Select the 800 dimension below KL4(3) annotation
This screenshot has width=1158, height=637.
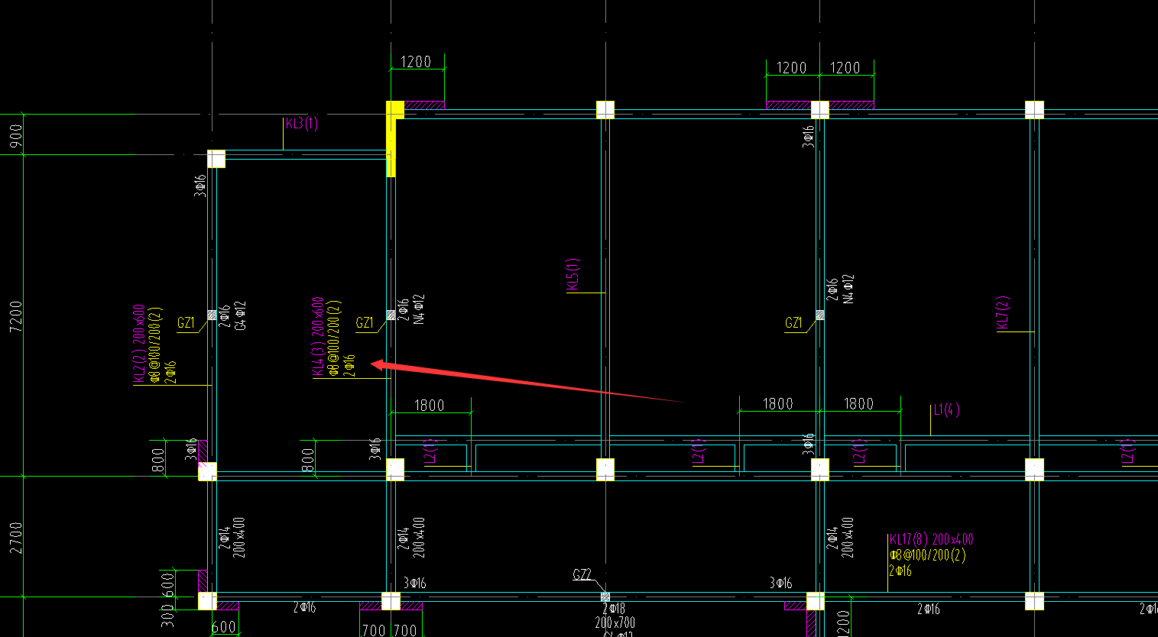point(308,460)
